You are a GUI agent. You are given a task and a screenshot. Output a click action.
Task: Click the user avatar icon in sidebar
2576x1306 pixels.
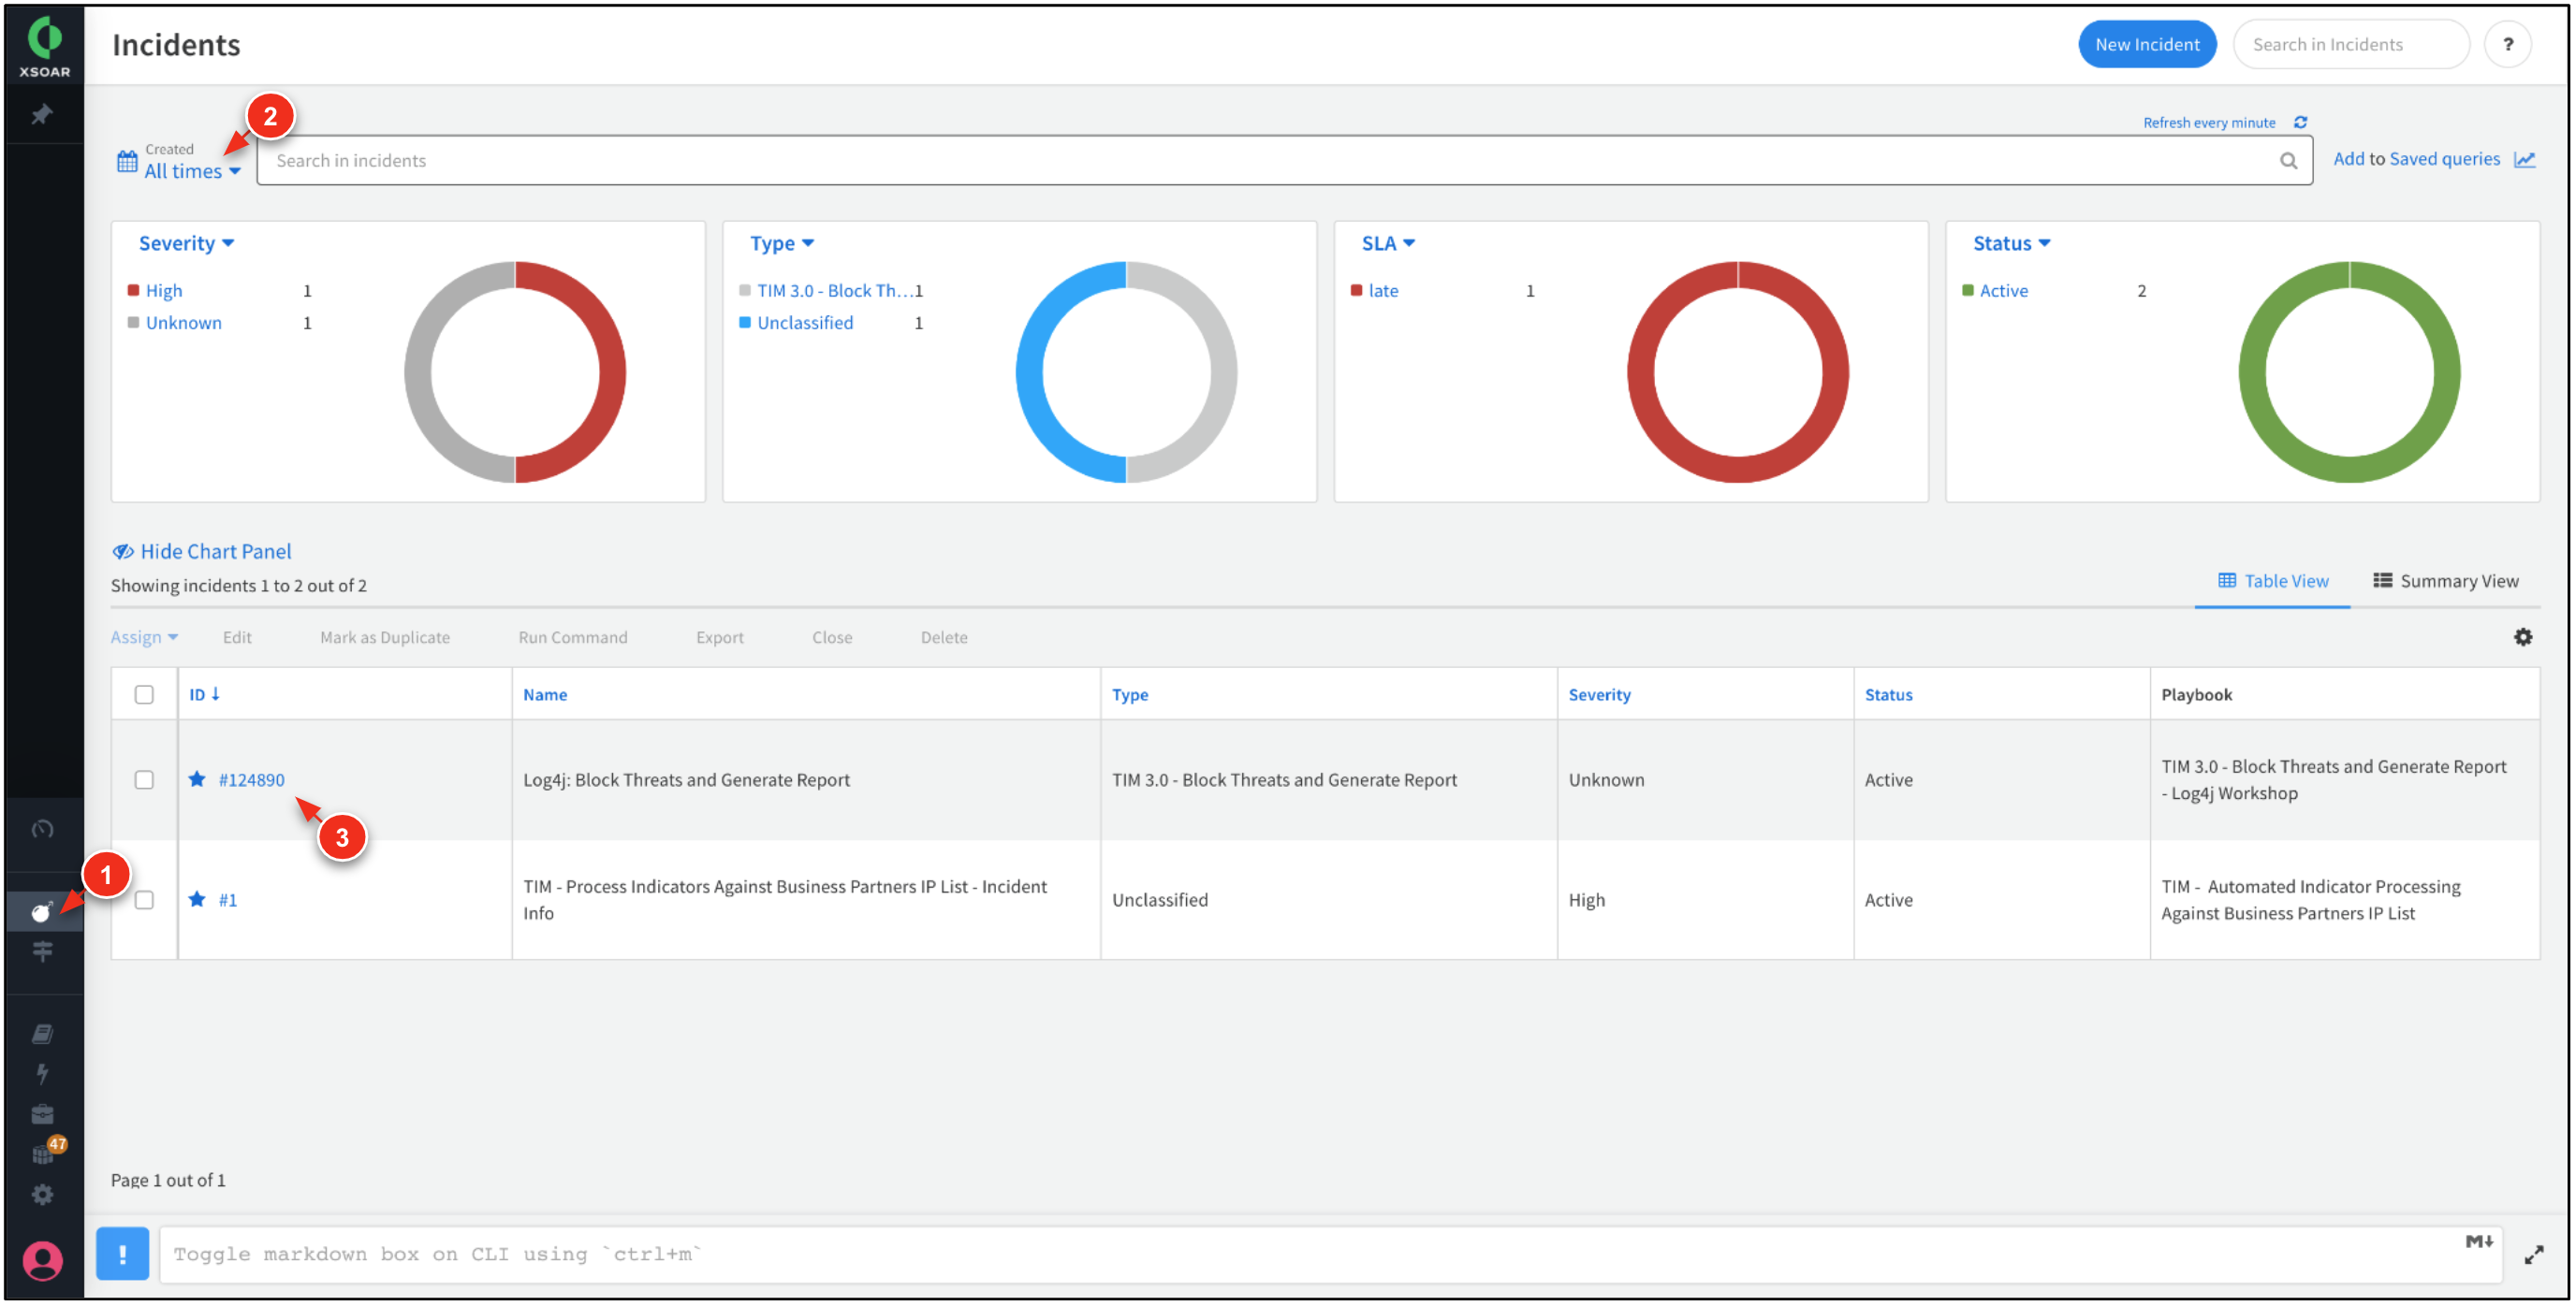click(42, 1261)
